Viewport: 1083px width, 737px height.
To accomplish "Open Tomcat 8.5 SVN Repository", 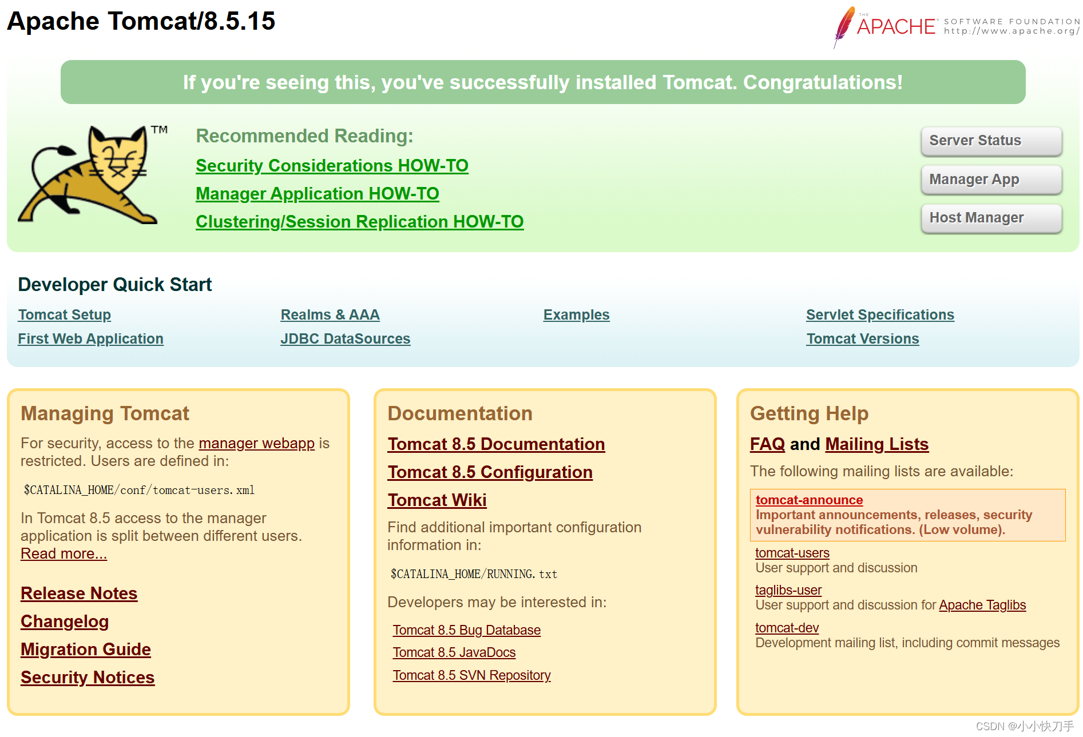I will (472, 675).
